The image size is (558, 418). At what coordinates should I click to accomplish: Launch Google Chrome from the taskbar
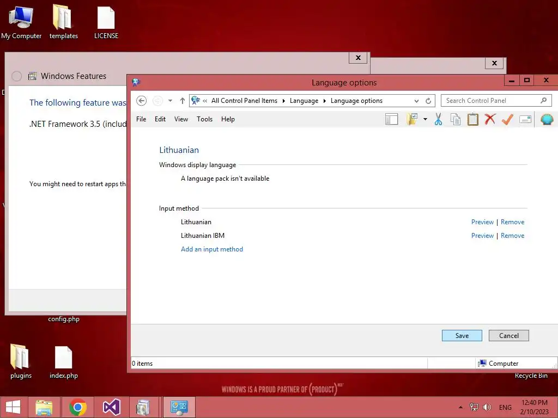tap(78, 407)
